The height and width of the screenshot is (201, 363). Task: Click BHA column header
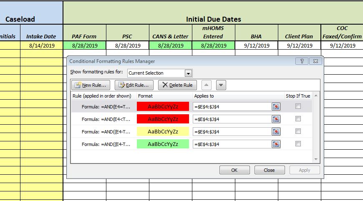[257, 33]
